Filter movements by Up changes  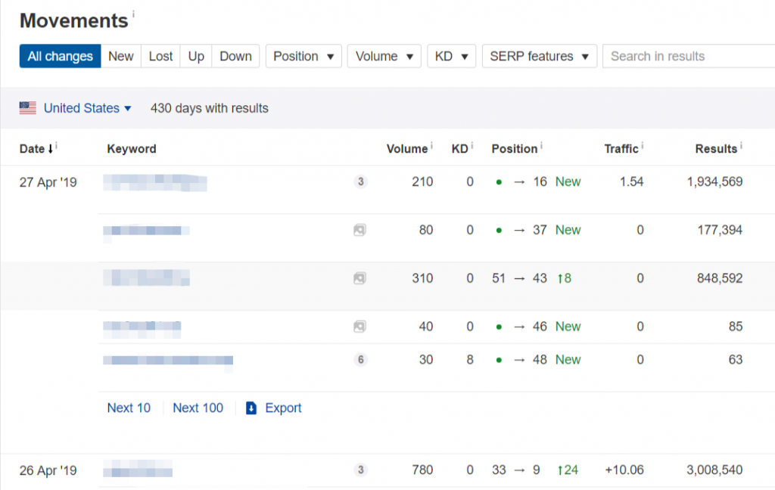(196, 56)
